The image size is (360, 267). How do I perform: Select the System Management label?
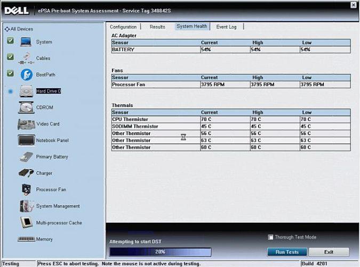(x=58, y=206)
